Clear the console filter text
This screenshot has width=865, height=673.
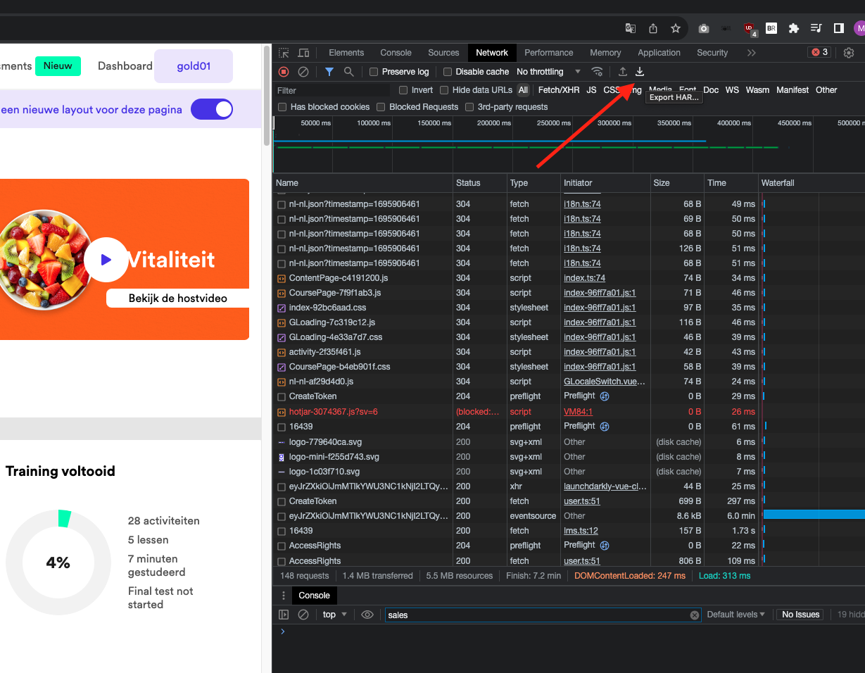695,615
